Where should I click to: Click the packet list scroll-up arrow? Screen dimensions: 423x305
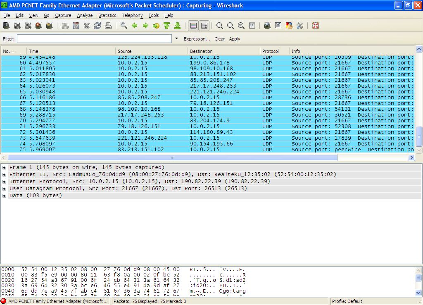(x=419, y=49)
